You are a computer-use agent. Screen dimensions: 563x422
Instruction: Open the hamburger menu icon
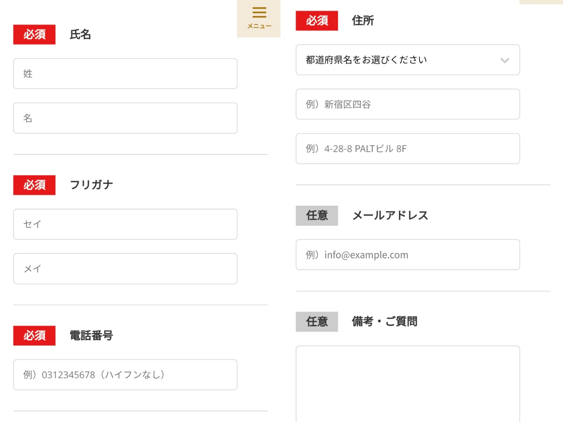(259, 13)
